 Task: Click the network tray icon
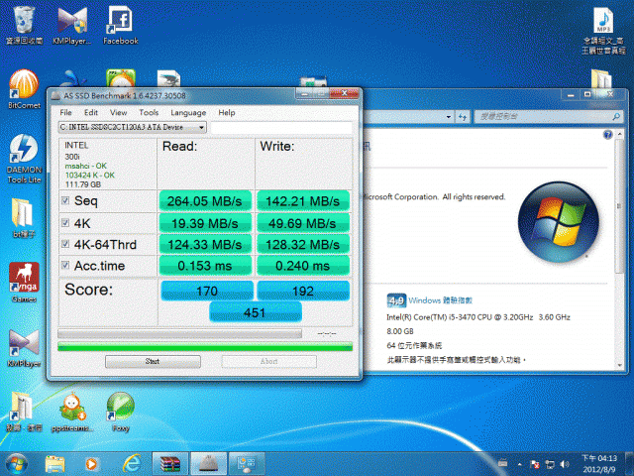550,464
